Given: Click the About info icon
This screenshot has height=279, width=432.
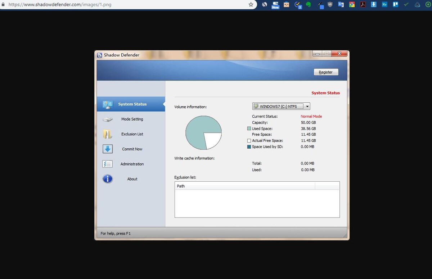Looking at the screenshot, I should 108,179.
